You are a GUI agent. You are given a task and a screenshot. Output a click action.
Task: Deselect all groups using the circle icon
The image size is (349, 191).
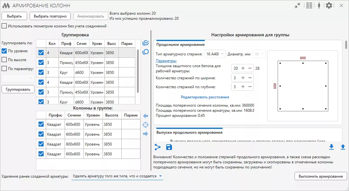pos(145,52)
